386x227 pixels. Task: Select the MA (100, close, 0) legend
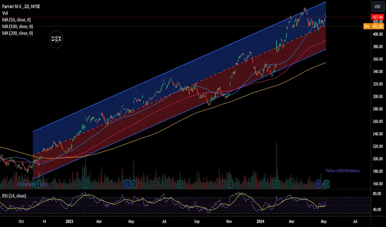pyautogui.click(x=17, y=26)
